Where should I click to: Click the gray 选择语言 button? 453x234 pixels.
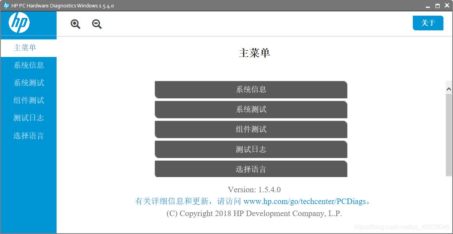pos(251,169)
